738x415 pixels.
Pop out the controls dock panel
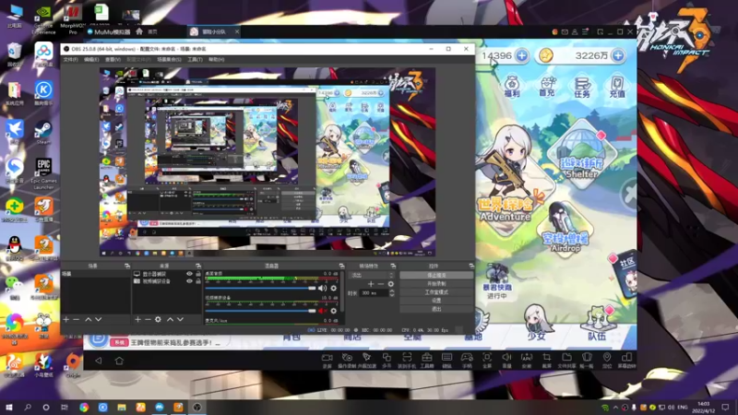[471, 266]
